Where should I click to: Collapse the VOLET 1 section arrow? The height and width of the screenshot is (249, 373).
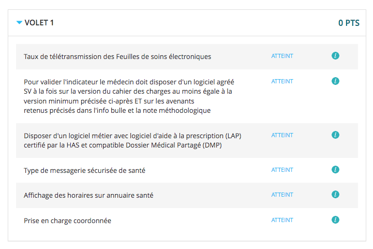click(19, 22)
